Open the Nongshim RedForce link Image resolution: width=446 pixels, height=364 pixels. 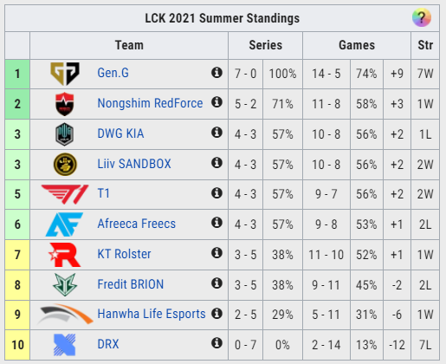click(150, 103)
